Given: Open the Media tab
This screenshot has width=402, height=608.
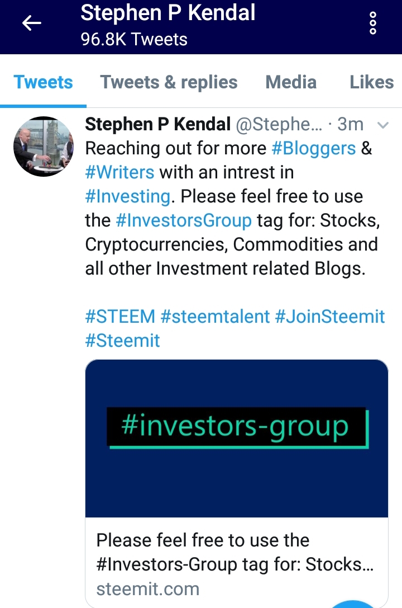Looking at the screenshot, I should [x=291, y=82].
